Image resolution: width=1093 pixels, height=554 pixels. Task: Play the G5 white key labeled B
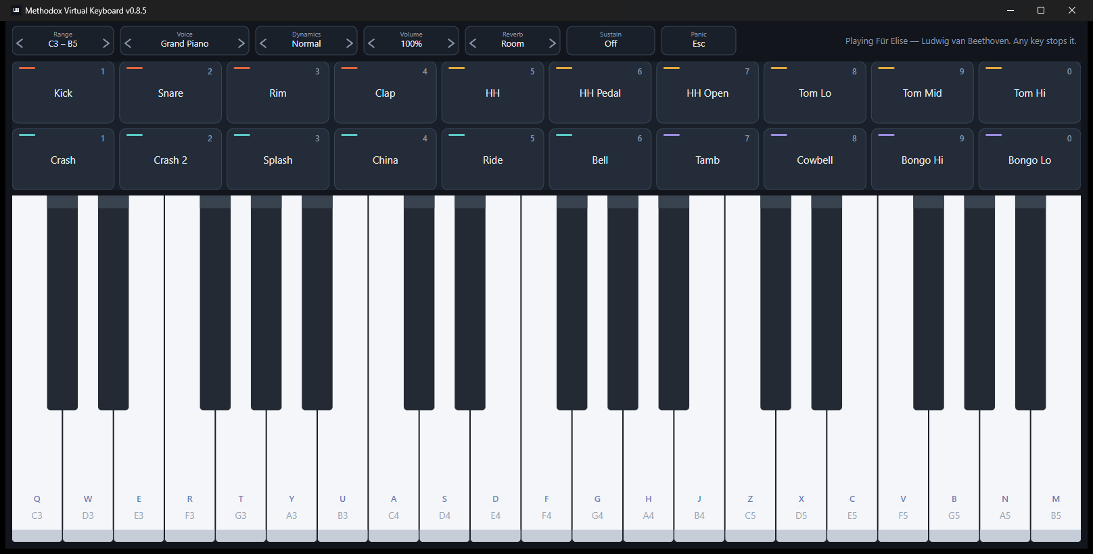pyautogui.click(x=954, y=474)
